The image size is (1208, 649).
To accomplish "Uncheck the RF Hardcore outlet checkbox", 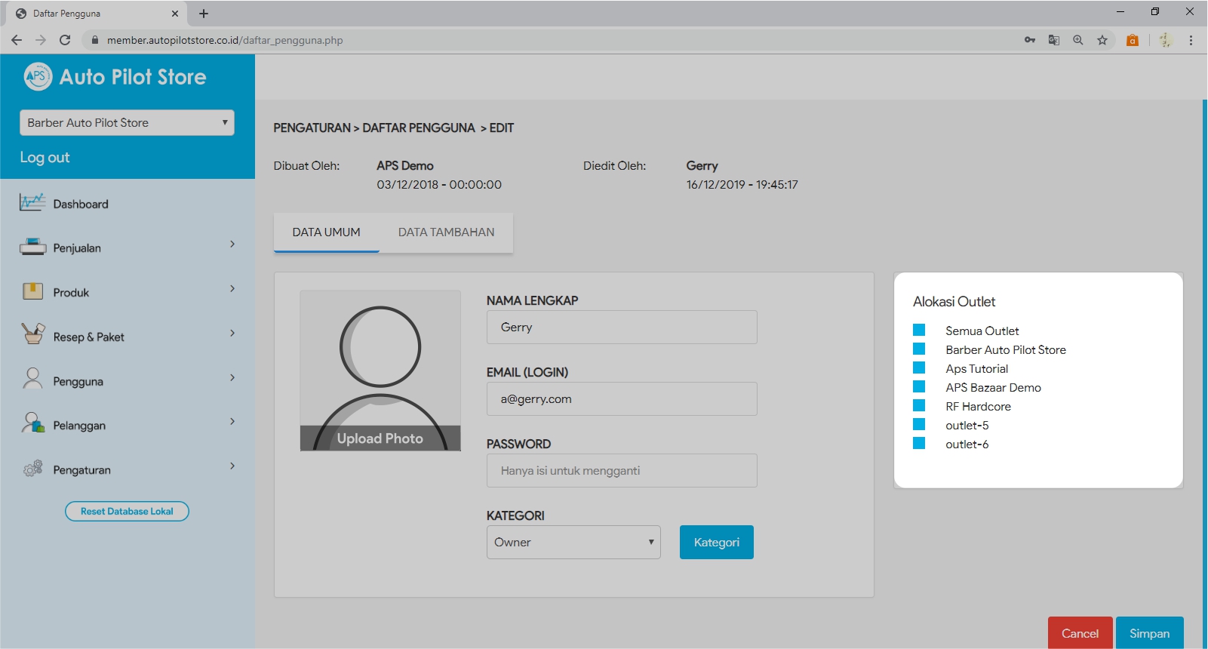I will tap(919, 405).
